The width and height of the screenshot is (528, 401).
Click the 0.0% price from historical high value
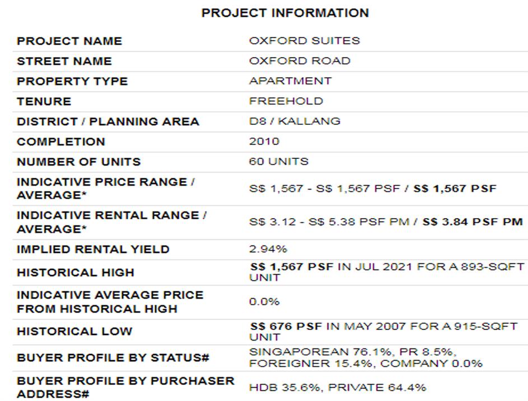(264, 301)
